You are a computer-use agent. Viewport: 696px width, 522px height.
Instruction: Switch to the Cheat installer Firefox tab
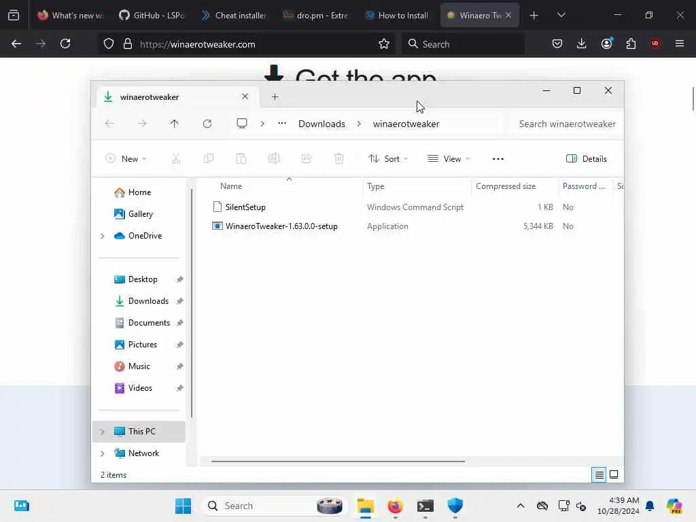click(x=234, y=15)
